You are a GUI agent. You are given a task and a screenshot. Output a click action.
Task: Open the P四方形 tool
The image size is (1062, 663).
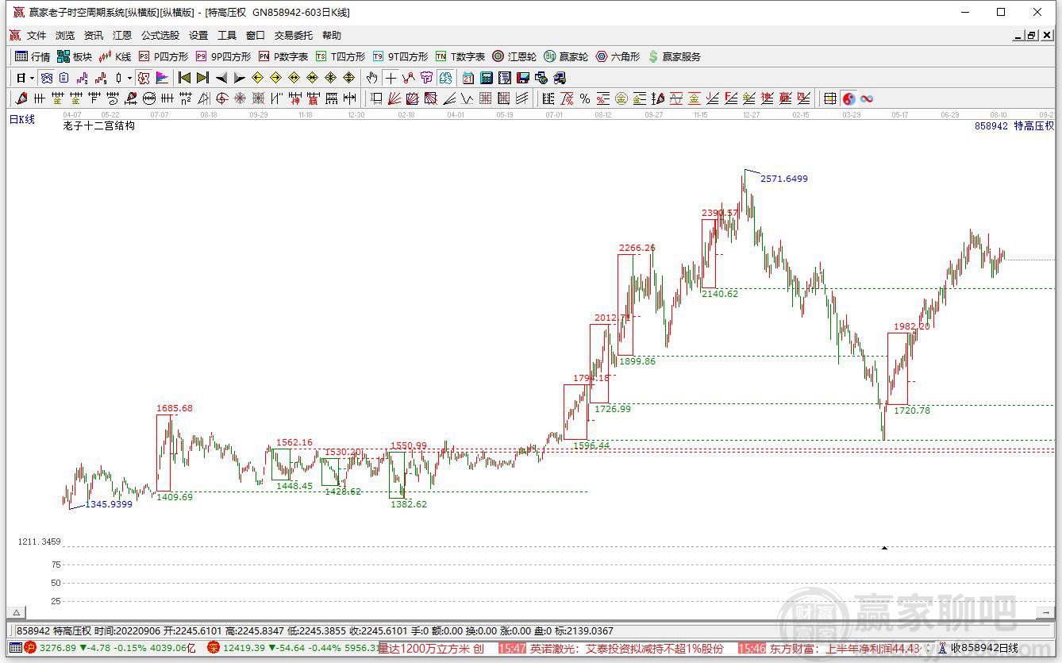point(164,56)
